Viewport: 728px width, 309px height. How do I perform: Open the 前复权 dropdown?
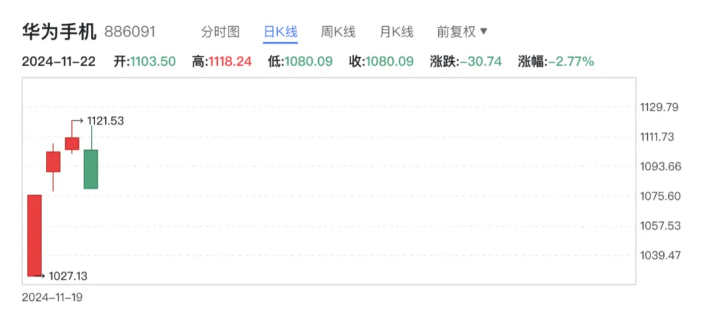coord(462,32)
